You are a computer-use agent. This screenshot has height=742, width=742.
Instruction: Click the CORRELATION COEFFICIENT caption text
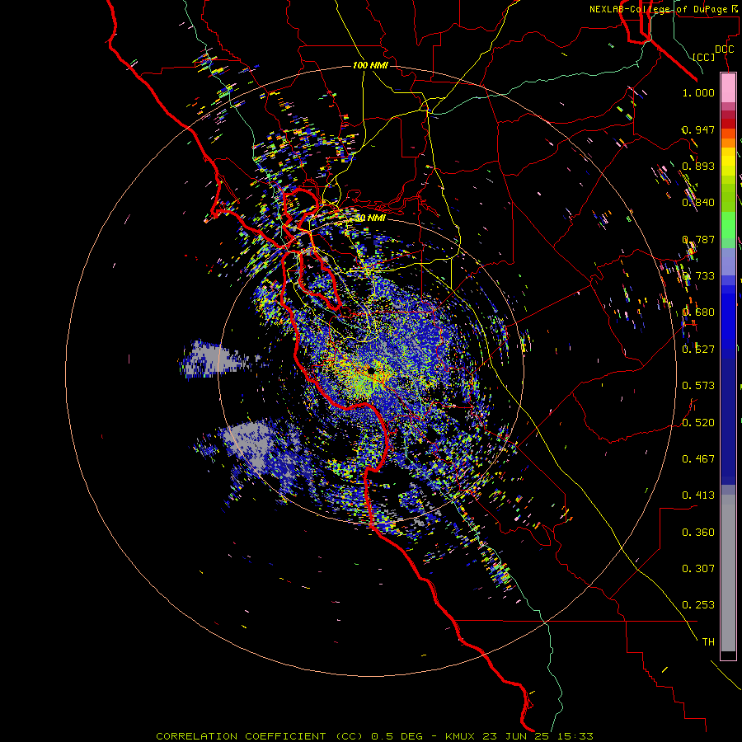[x=241, y=736]
